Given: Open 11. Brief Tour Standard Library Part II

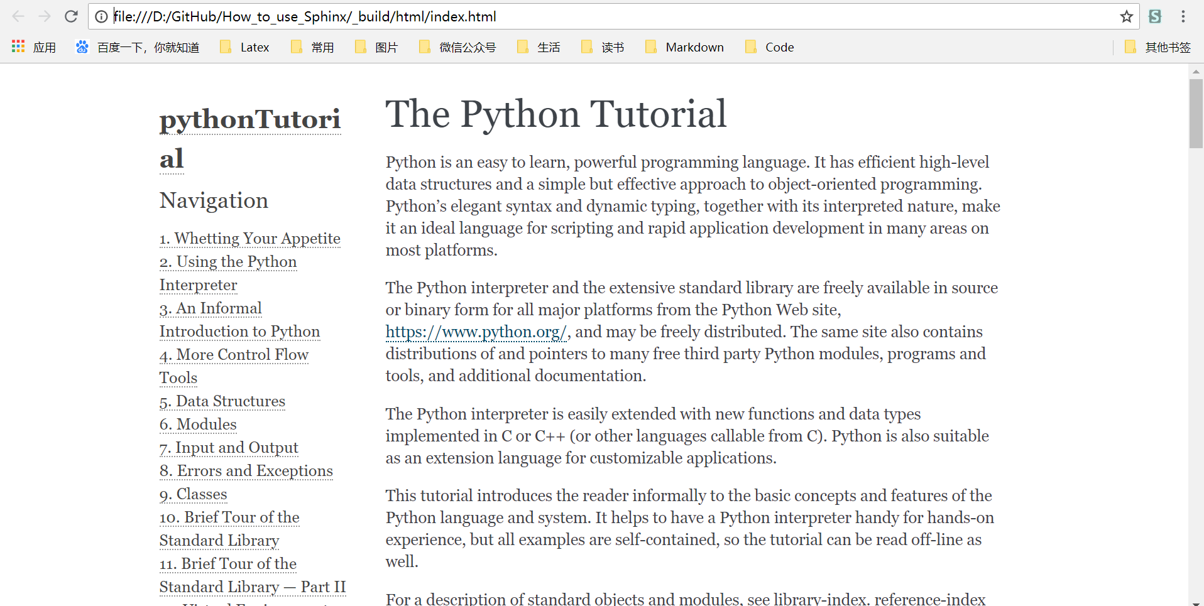Looking at the screenshot, I should point(253,575).
